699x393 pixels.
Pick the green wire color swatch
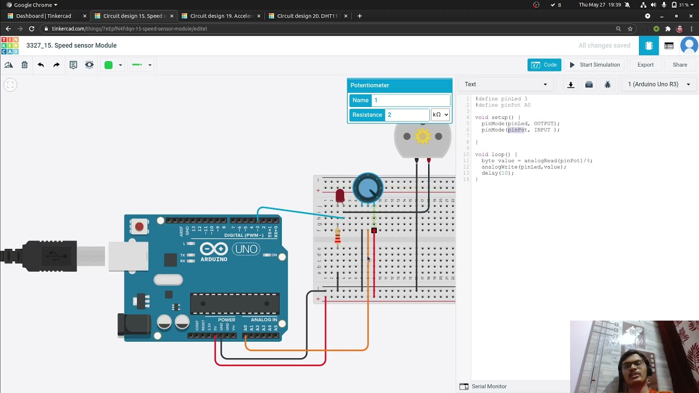[109, 65]
